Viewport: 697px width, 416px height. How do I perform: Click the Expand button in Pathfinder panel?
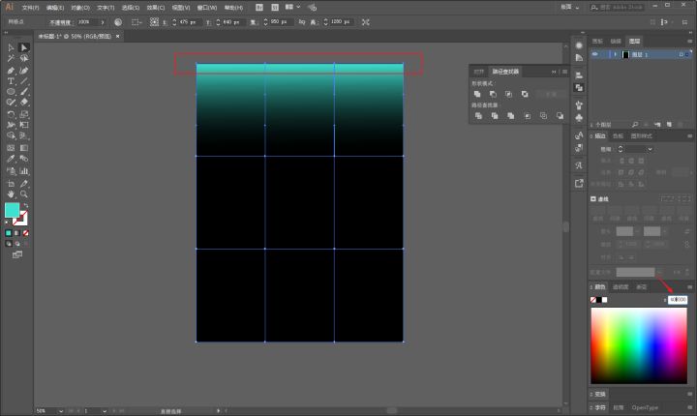550,94
